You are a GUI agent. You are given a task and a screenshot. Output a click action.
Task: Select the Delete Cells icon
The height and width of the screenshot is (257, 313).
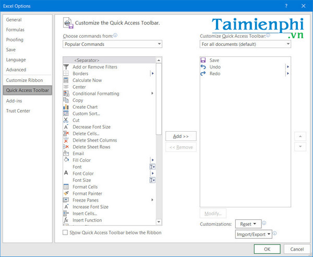(66, 134)
